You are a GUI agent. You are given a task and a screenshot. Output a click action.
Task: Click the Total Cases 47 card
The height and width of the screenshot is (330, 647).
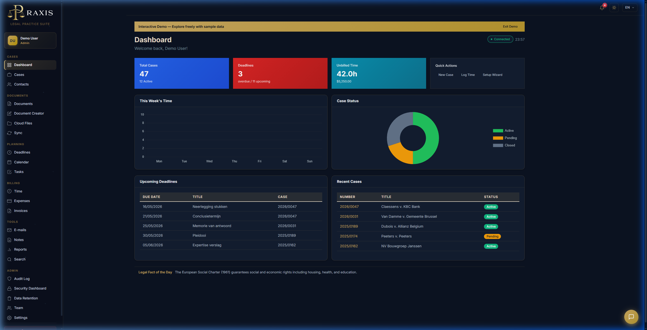181,73
